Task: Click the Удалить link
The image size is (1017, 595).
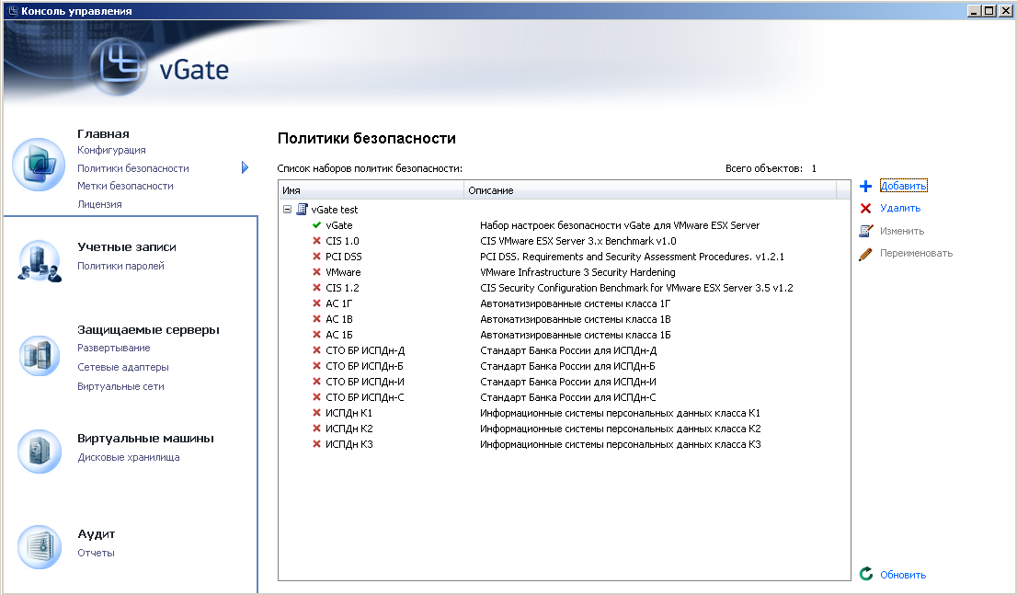Action: coord(900,208)
